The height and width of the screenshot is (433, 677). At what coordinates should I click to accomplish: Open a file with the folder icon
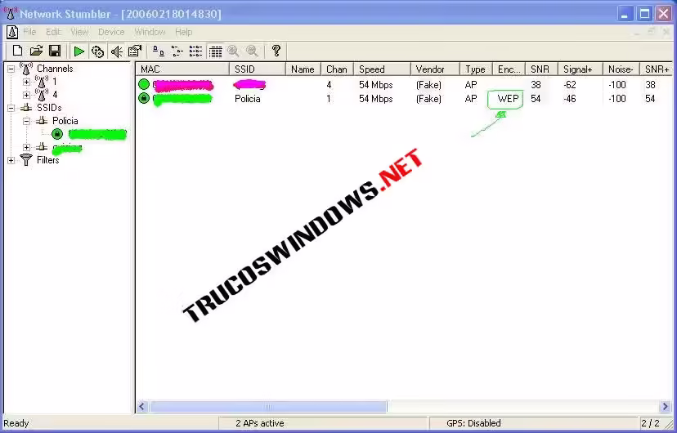coord(36,51)
